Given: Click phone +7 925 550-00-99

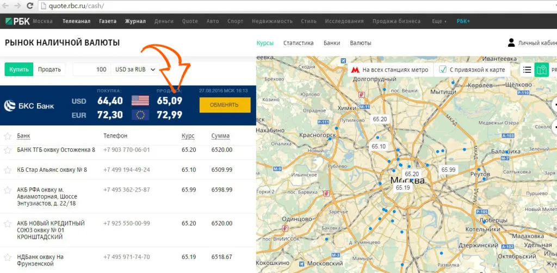Looking at the screenshot, I should click(126, 224).
